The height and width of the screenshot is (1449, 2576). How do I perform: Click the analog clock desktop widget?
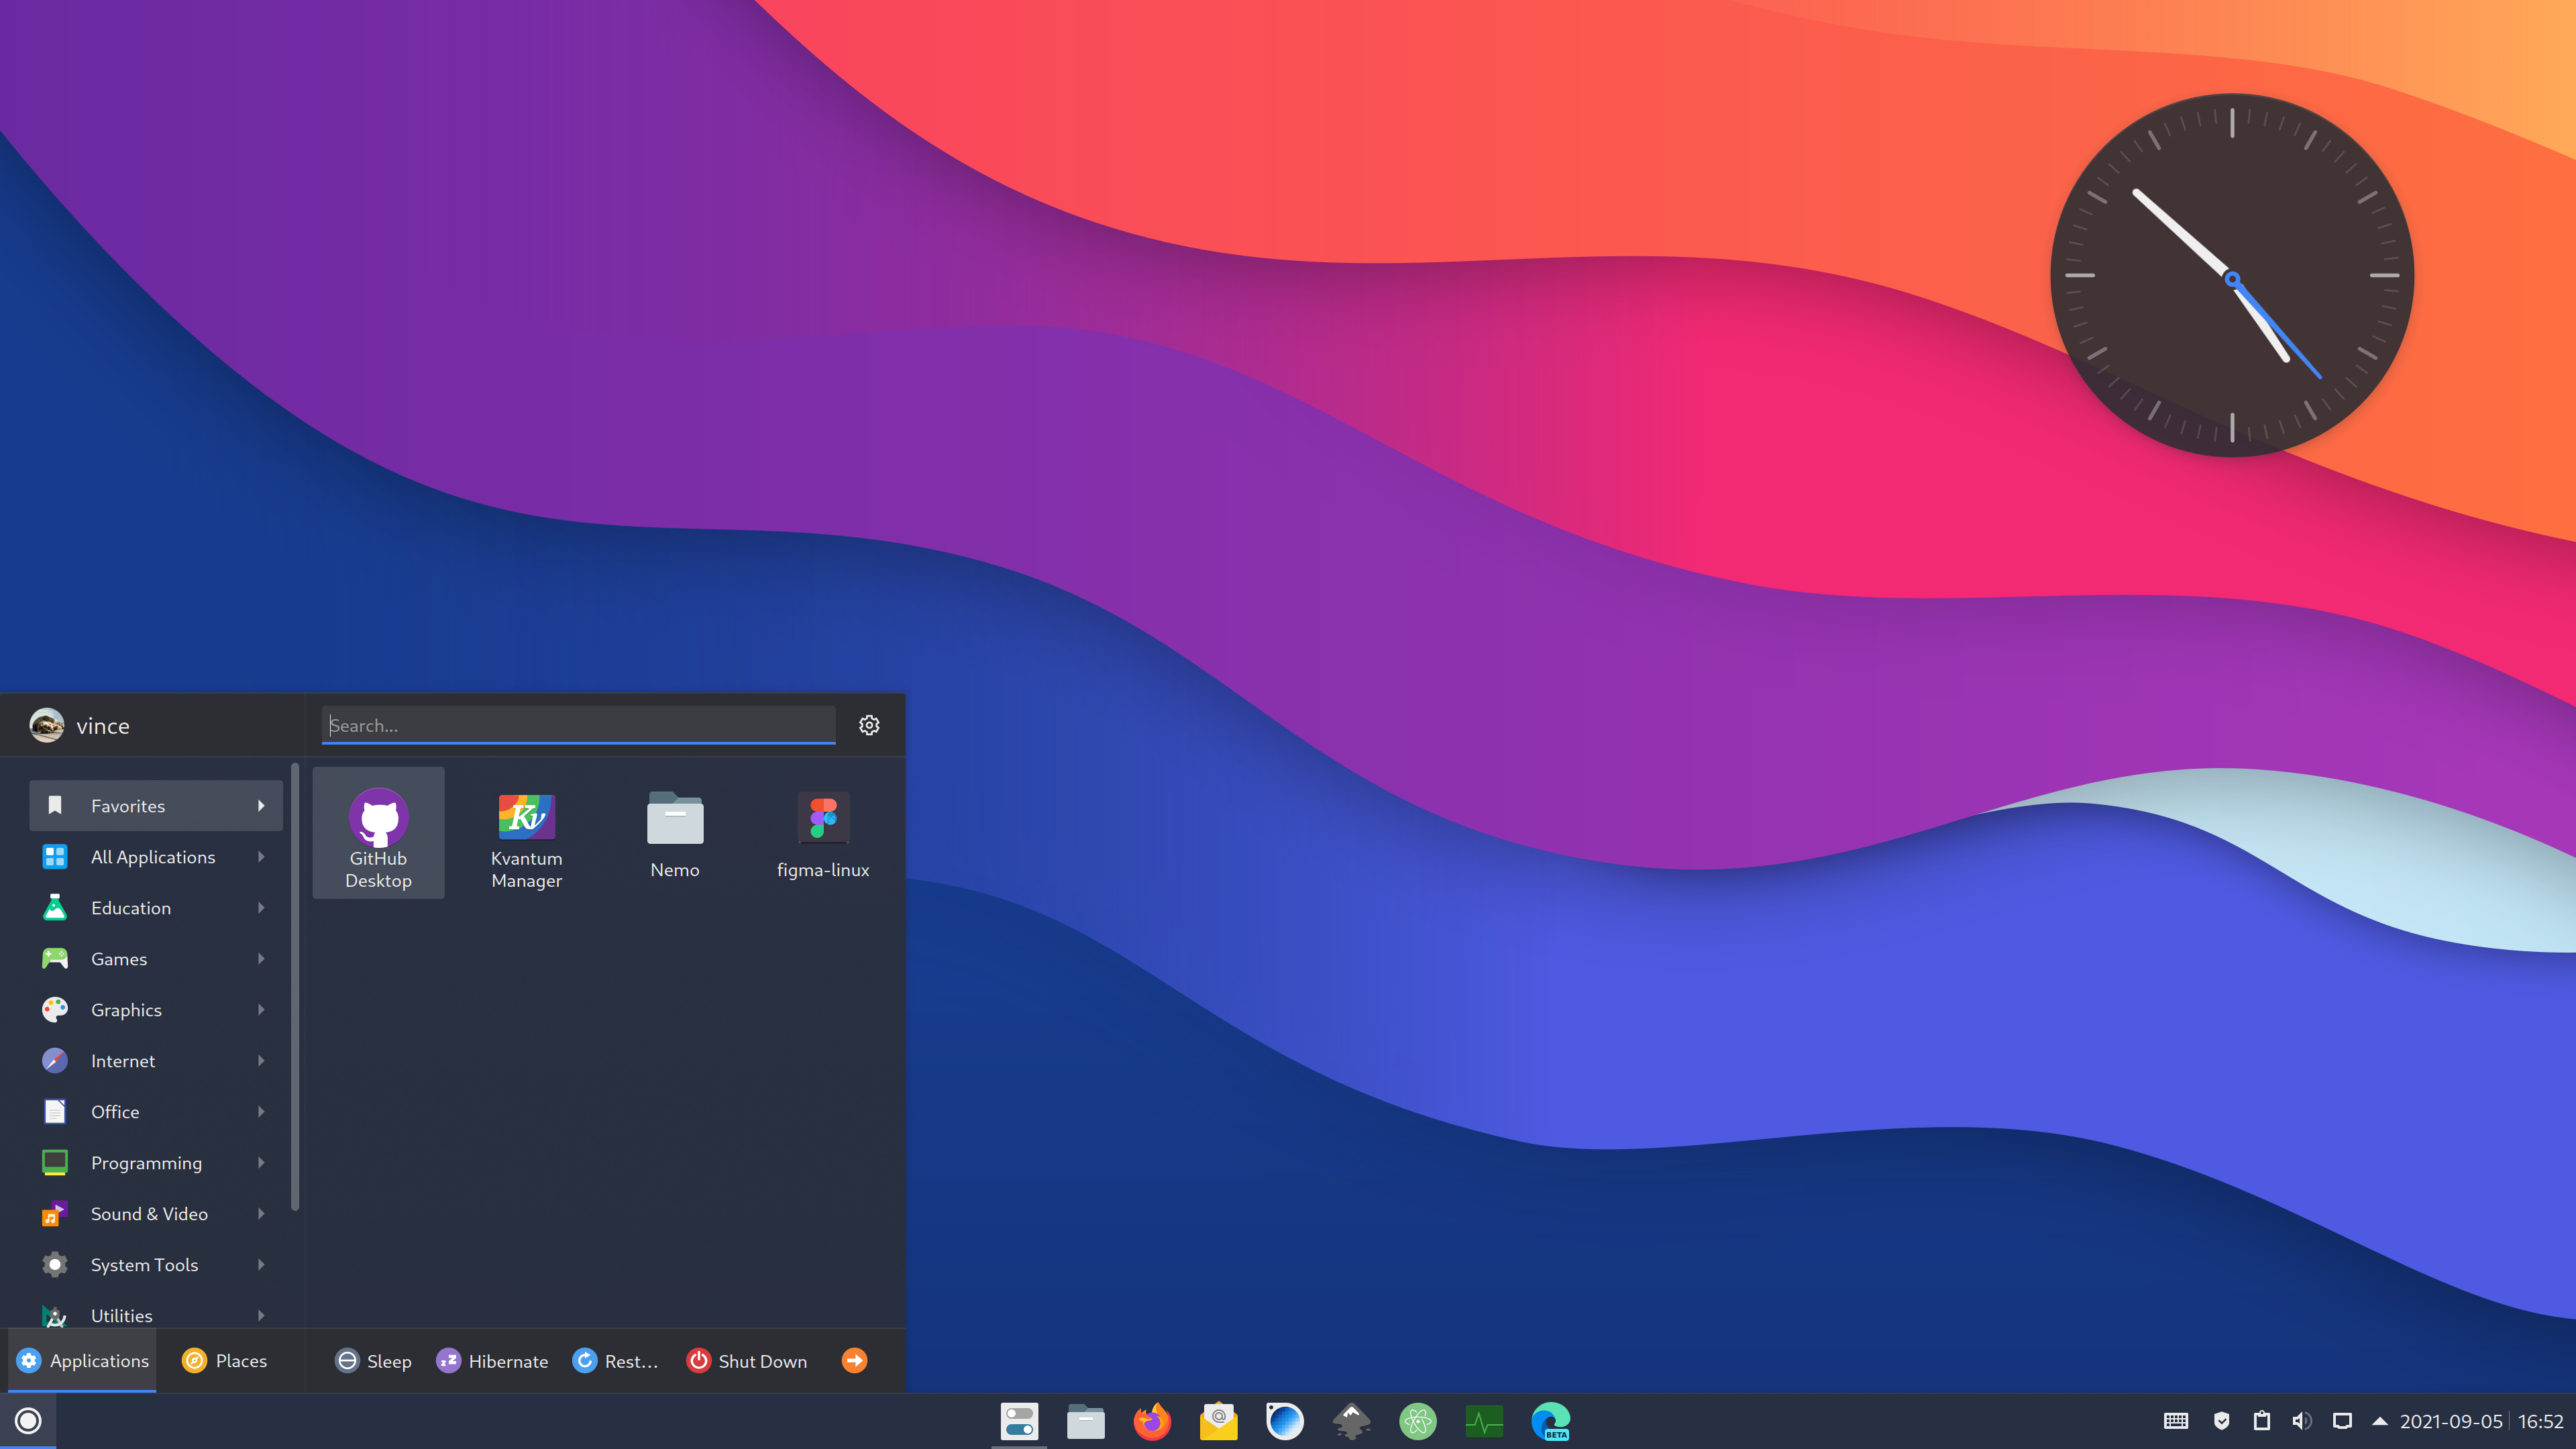coord(2232,275)
